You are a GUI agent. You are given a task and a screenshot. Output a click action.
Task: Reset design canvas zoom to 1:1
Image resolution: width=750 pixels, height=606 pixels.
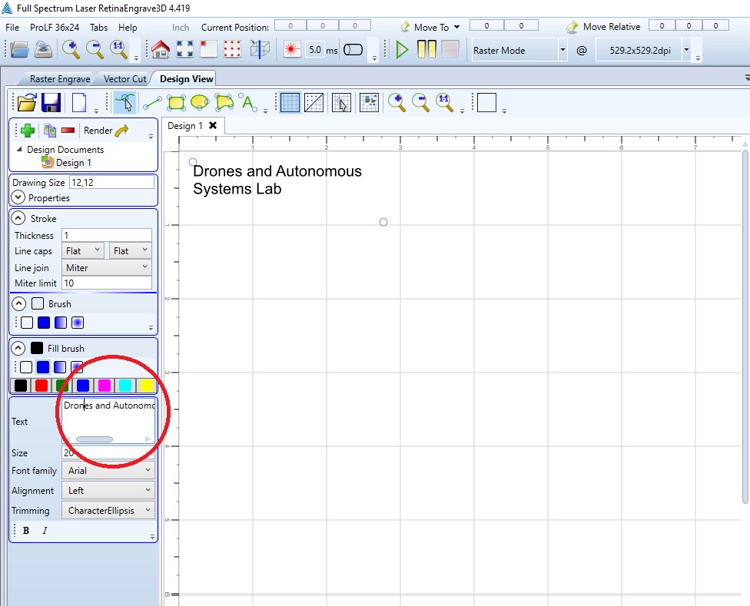444,102
